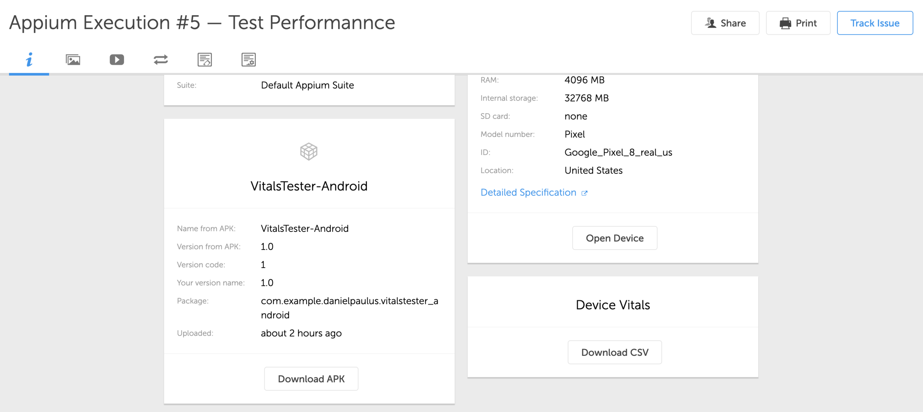Open the info tab icon
This screenshot has width=923, height=412.
point(29,60)
